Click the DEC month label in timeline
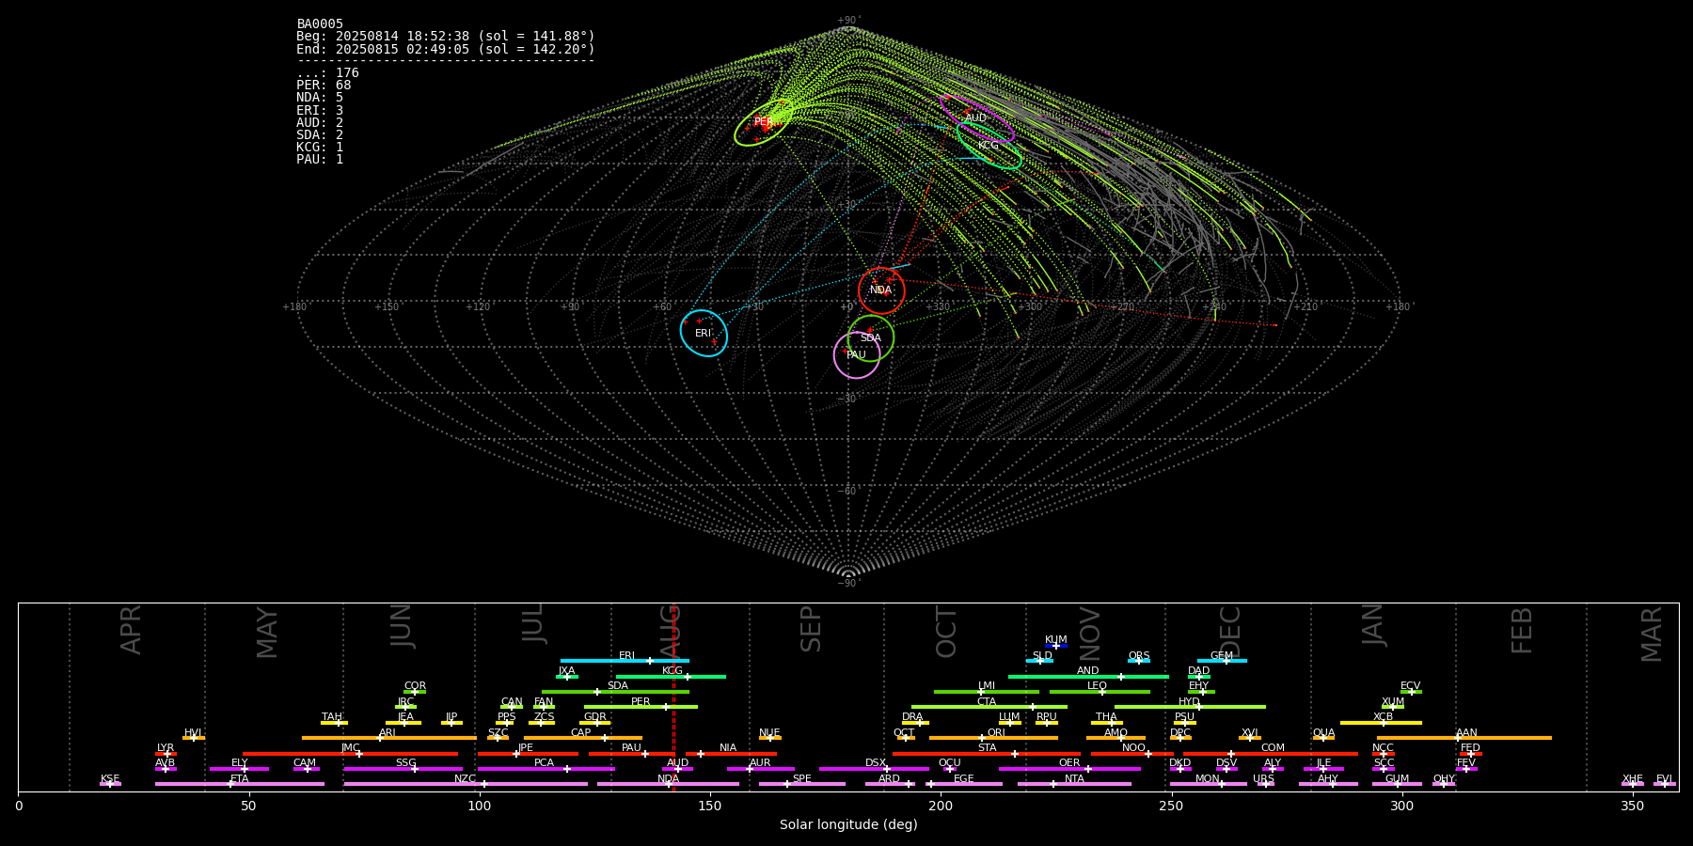The height and width of the screenshot is (846, 1693). [1230, 632]
